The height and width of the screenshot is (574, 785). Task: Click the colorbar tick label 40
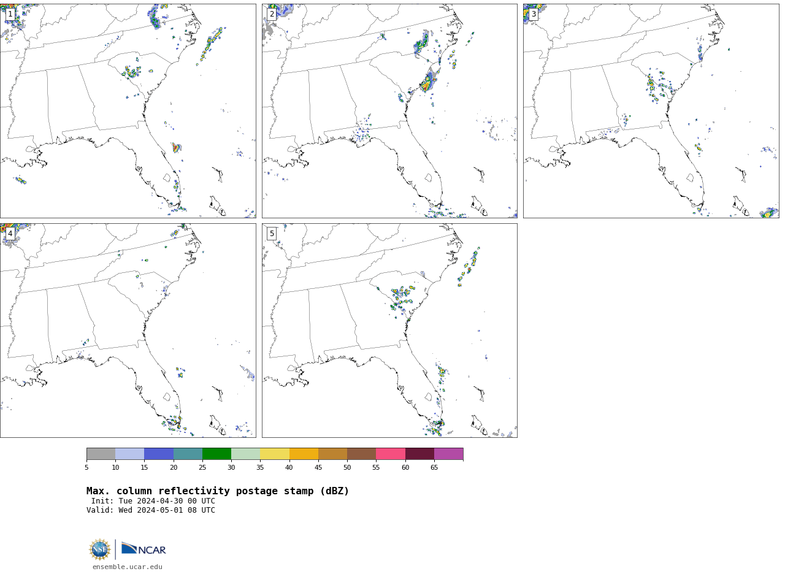click(x=289, y=468)
